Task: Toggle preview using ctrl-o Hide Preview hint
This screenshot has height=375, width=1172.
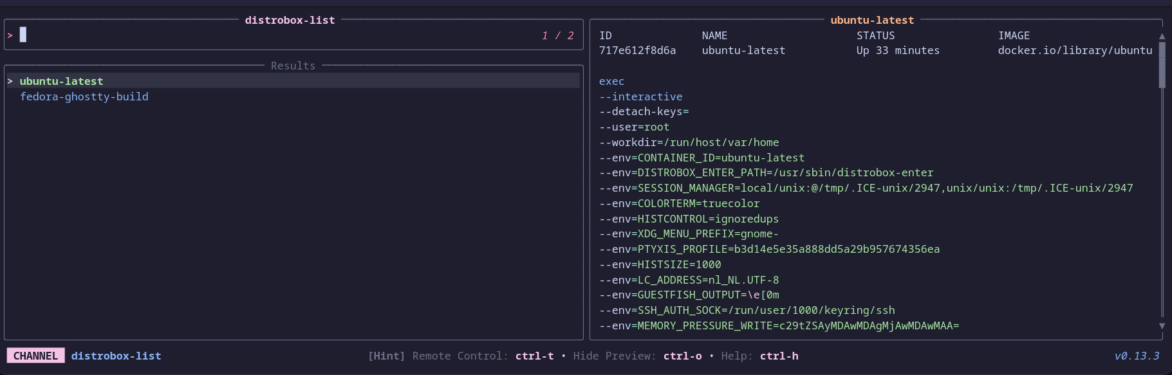Action: pyautogui.click(x=682, y=356)
